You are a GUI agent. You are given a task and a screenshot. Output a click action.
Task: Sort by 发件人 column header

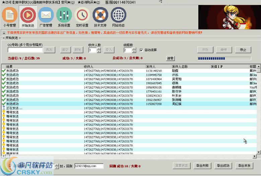coord(158,67)
